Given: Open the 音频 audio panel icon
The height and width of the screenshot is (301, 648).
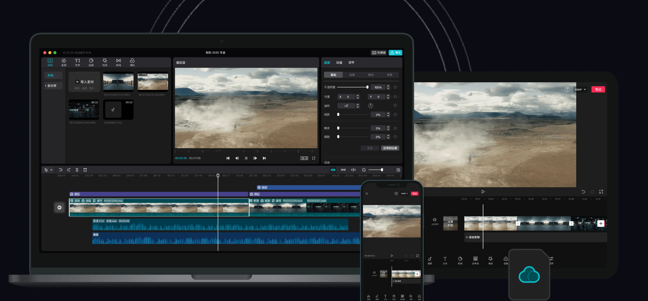Looking at the screenshot, I should pos(64,62).
